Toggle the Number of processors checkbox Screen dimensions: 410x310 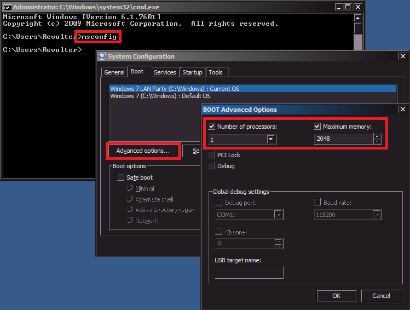(x=211, y=127)
